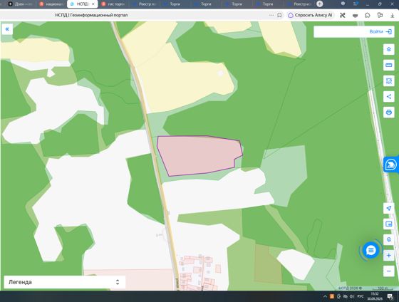Open the three-dots page menu in address bar
Viewport: 399px width, 302px height.
pyautogui.click(x=271, y=15)
